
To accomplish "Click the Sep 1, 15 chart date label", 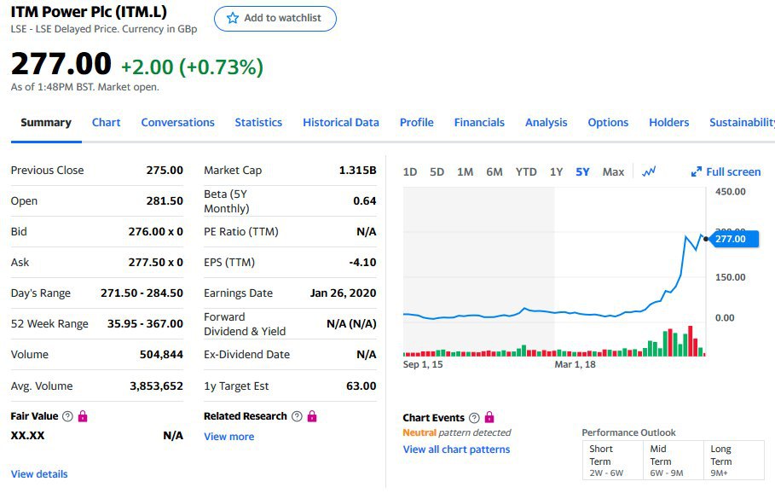I will (x=423, y=364).
